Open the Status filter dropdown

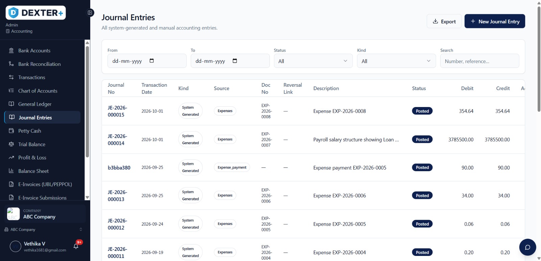313,61
